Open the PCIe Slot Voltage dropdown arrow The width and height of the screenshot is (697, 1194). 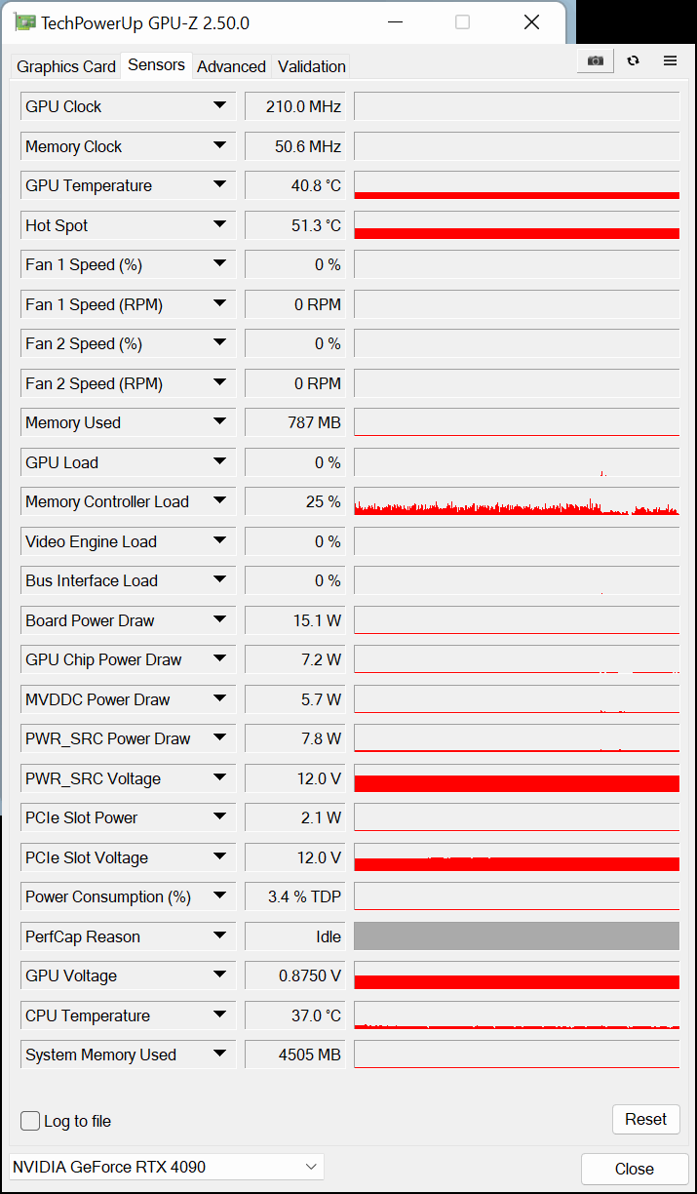click(220, 857)
